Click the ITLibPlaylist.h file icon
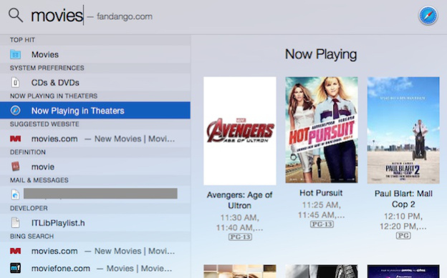The height and width of the screenshot is (278, 447). (15, 222)
